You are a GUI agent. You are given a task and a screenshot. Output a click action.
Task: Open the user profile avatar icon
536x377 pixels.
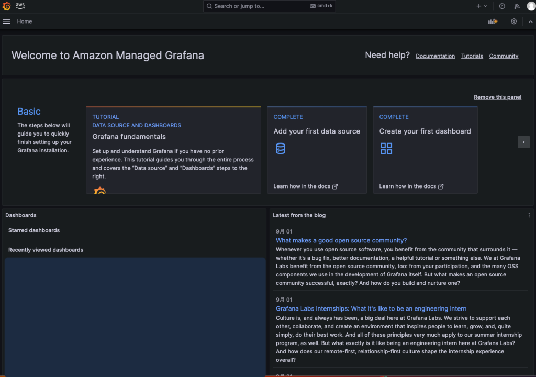531,6
